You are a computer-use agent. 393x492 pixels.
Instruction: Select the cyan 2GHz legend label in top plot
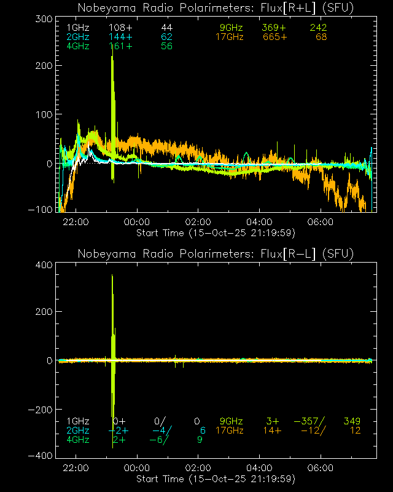(x=77, y=37)
